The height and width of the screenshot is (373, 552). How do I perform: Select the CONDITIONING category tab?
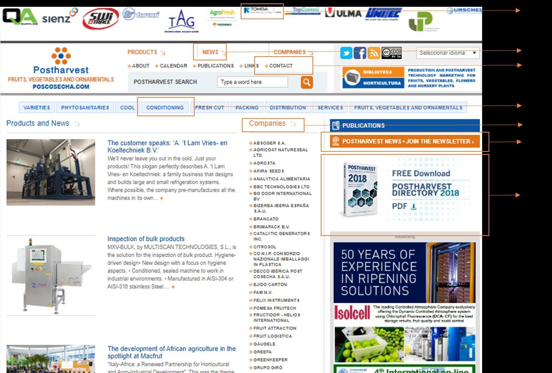[x=165, y=108]
